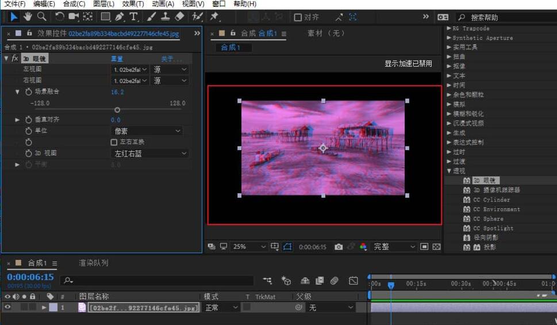Select the Roto Brush tool
The image size is (557, 325).
click(x=197, y=16)
